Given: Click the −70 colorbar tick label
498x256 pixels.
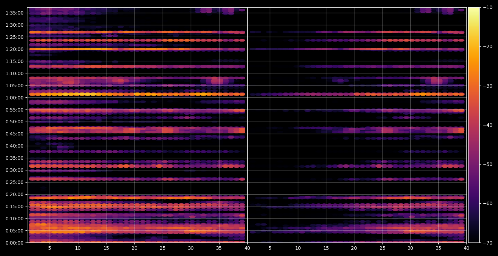Looking at the screenshot, I should [x=487, y=243].
